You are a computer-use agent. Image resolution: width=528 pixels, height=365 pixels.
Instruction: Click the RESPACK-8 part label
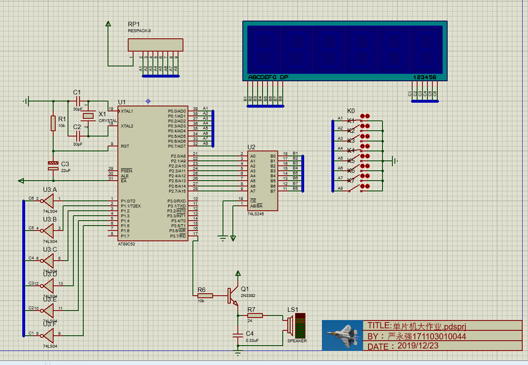[x=139, y=31]
